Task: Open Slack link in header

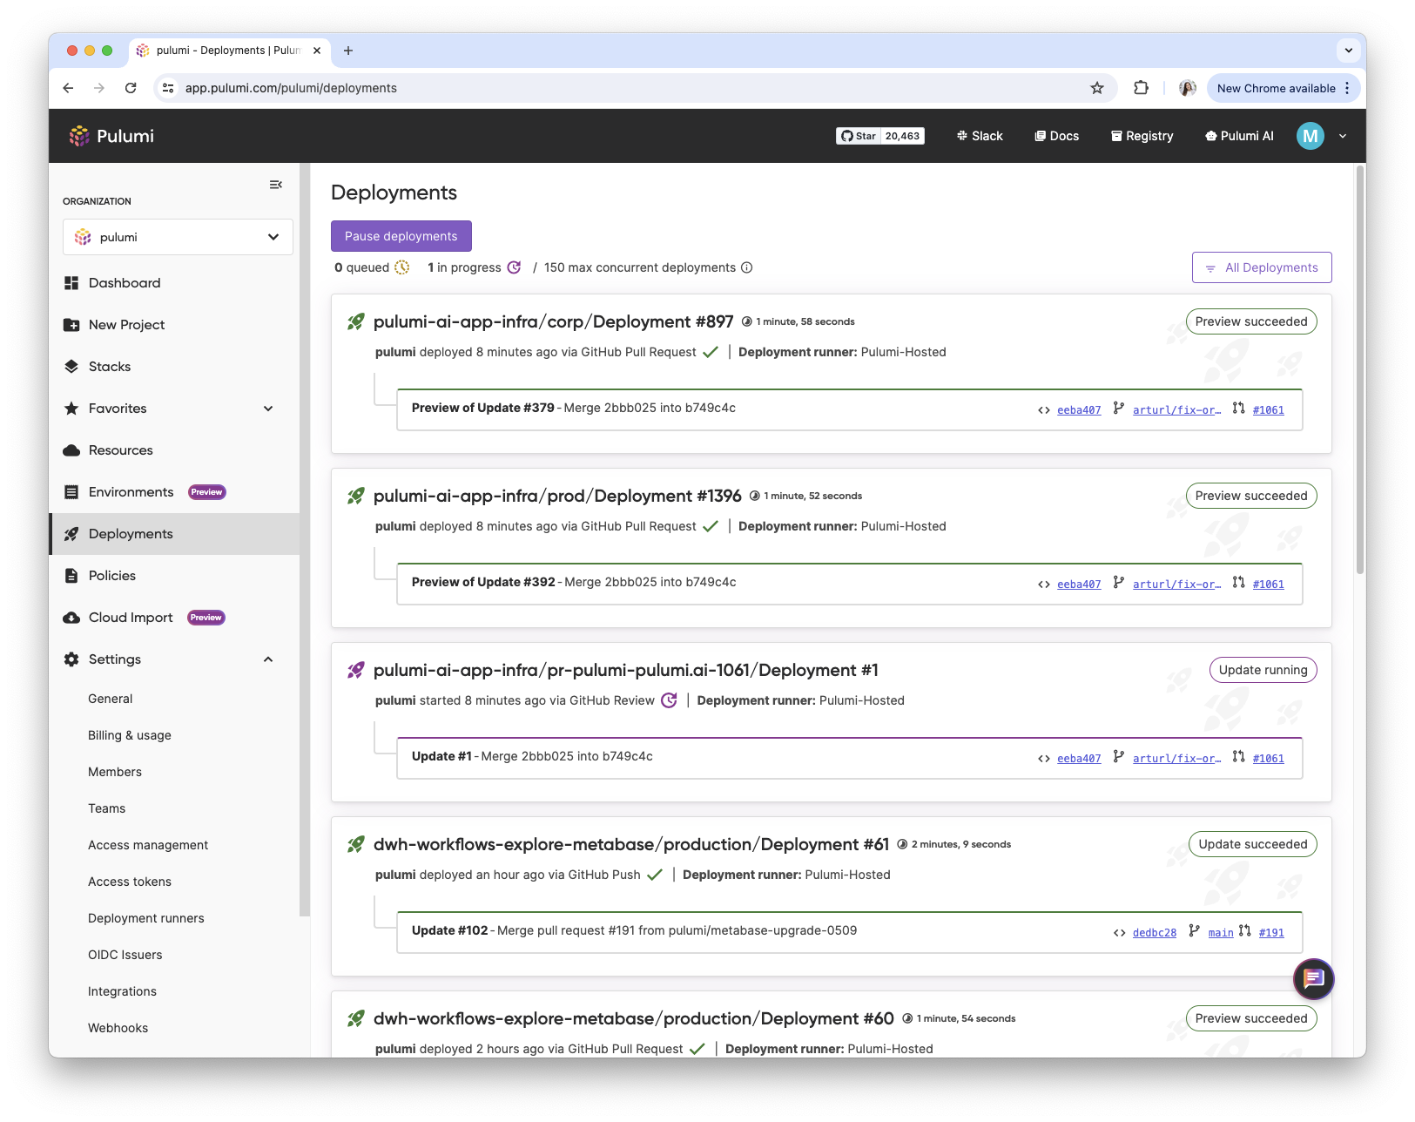Action: click(980, 136)
